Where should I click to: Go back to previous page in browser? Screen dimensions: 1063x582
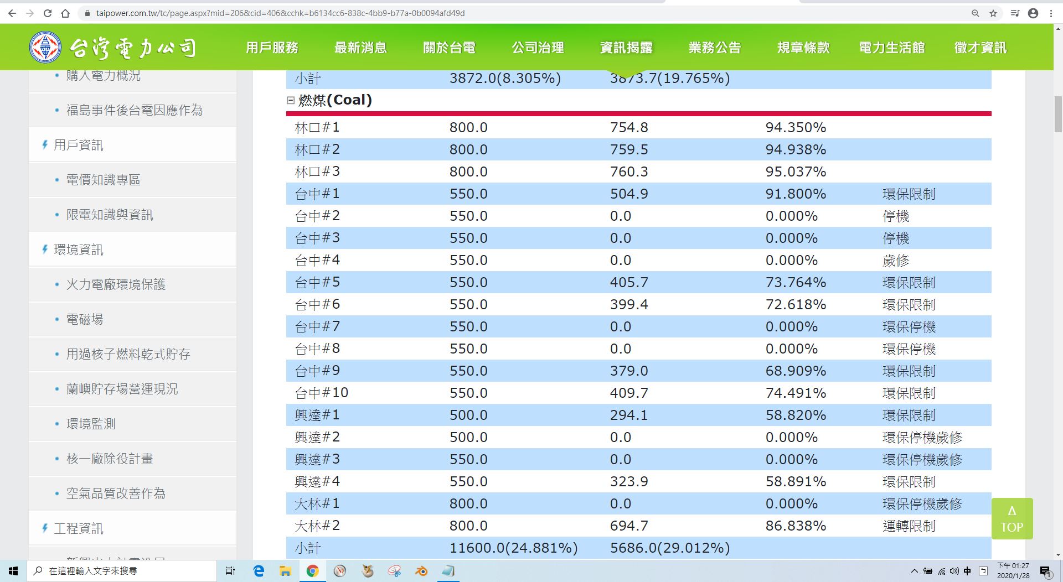(x=12, y=13)
